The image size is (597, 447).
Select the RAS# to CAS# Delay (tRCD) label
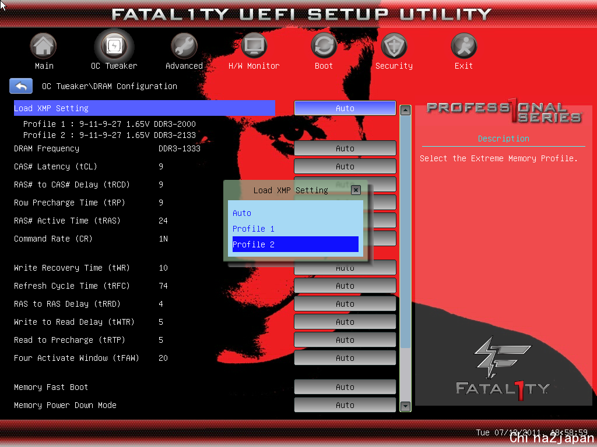pos(72,185)
